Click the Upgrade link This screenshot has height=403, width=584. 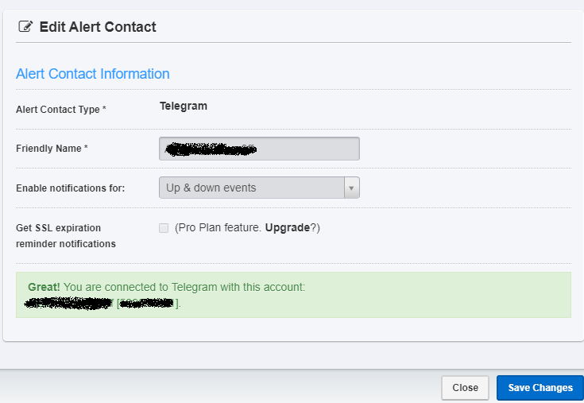[287, 228]
